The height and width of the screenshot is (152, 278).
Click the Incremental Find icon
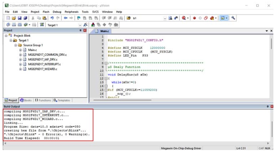(x=176, y=18)
